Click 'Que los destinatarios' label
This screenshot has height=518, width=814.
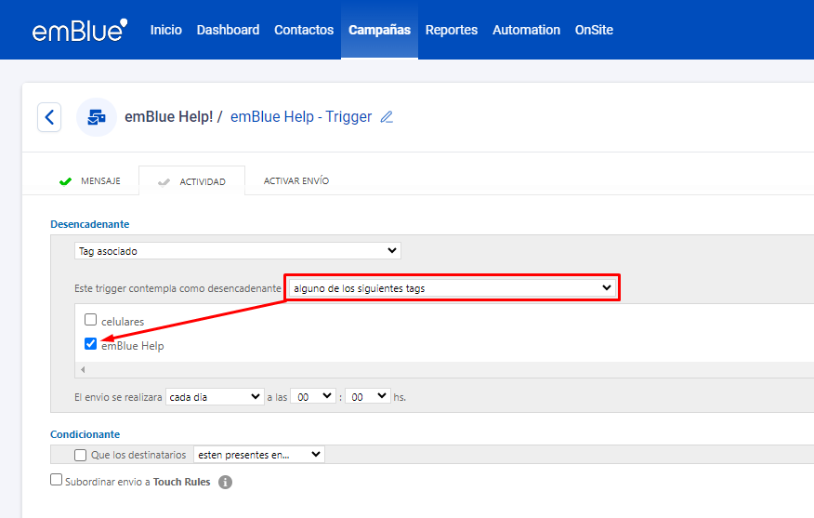(x=138, y=455)
